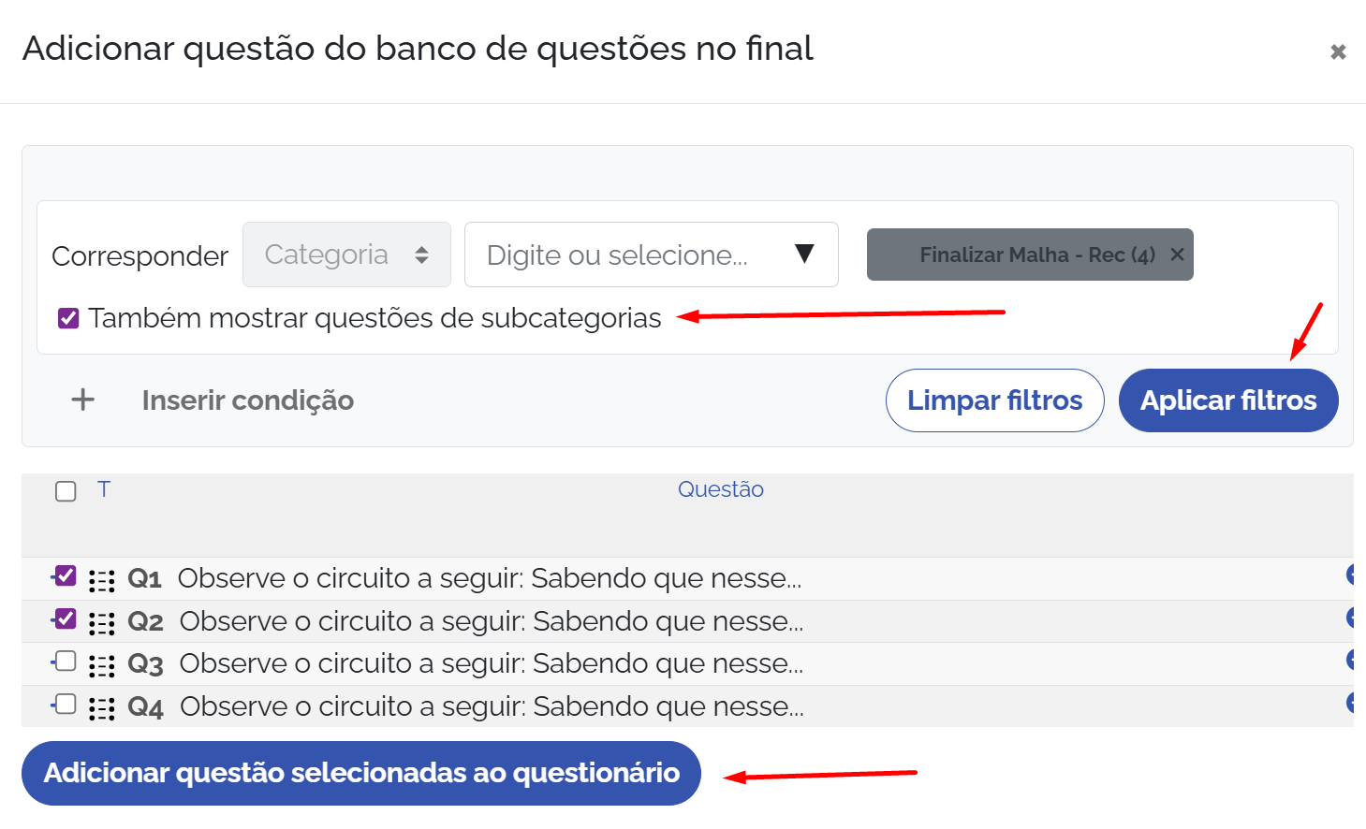Open the Categoria filter type dropdown
1366x829 pixels.
(346, 255)
